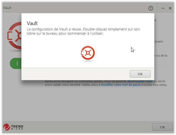Click the Trend Micro logo

pos(13,127)
